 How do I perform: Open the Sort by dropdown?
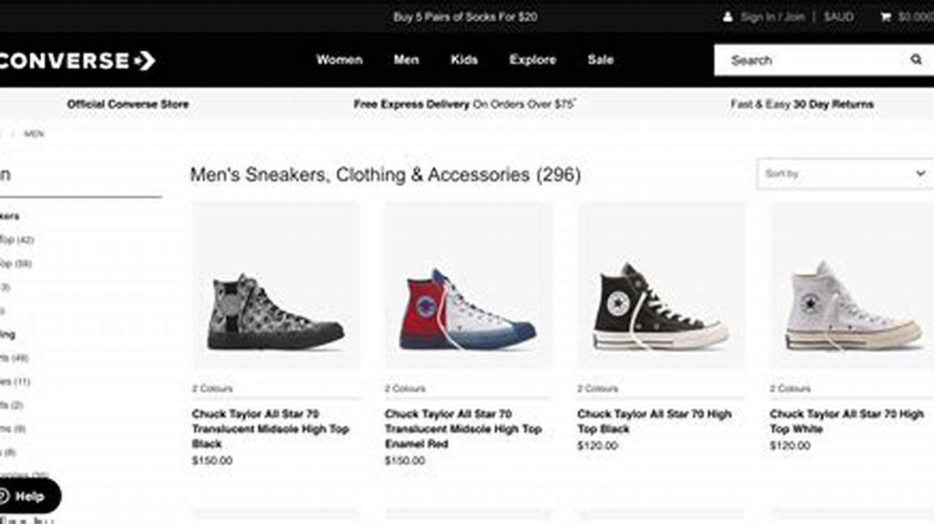[x=844, y=173]
